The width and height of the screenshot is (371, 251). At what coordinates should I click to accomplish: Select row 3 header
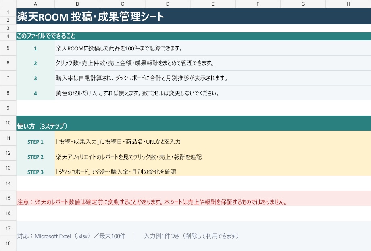(8, 28)
